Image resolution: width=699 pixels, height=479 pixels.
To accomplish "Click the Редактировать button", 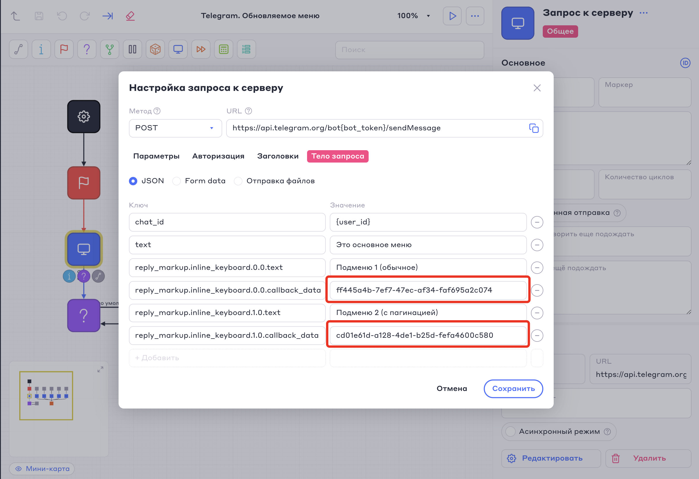I will (551, 459).
